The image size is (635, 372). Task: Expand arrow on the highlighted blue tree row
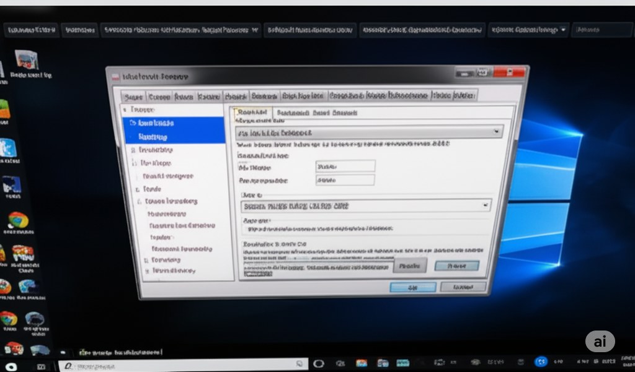(133, 123)
